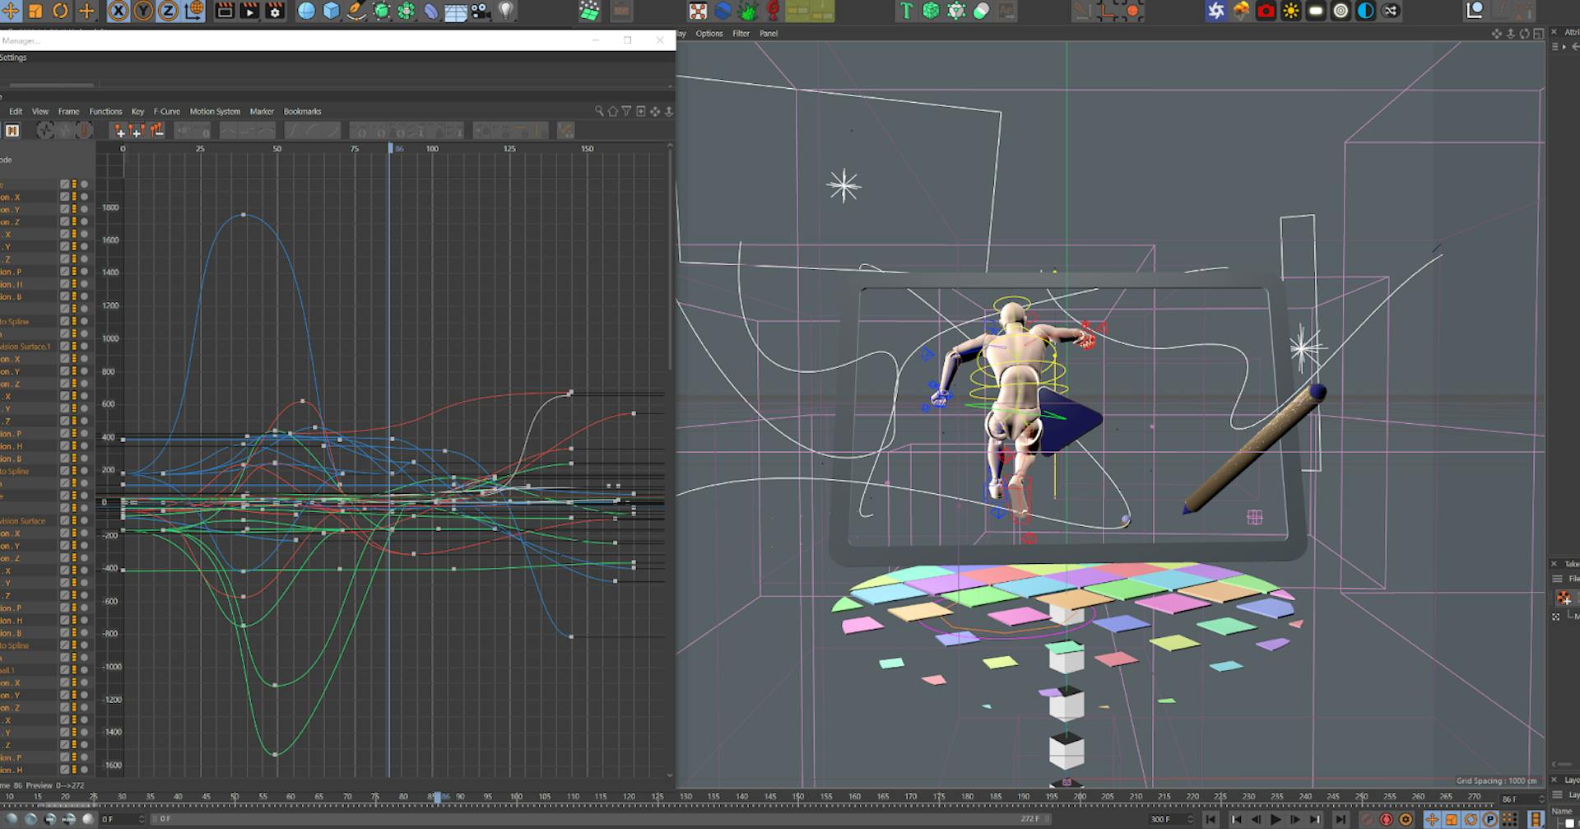Open the Bookmarks menu in timeline
This screenshot has width=1580, height=829.
[302, 111]
